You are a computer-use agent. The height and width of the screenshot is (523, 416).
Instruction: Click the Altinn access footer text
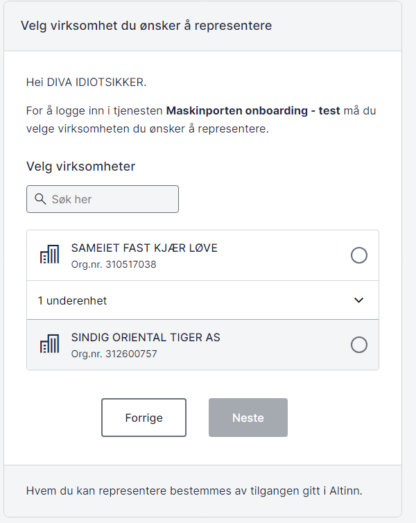(194, 490)
